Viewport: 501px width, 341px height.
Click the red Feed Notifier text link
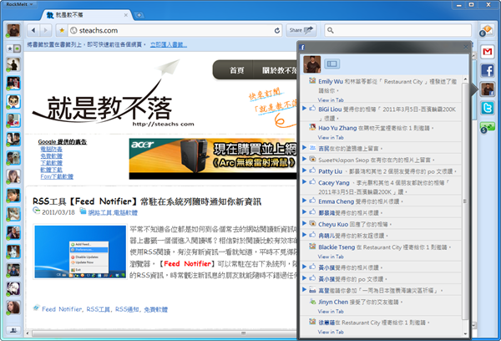187,263
